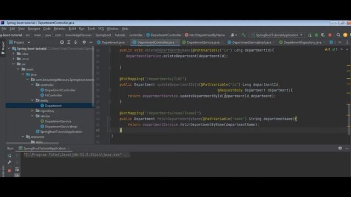Collapse the main folder
The width and height of the screenshot is (351, 197).
coord(18,69)
